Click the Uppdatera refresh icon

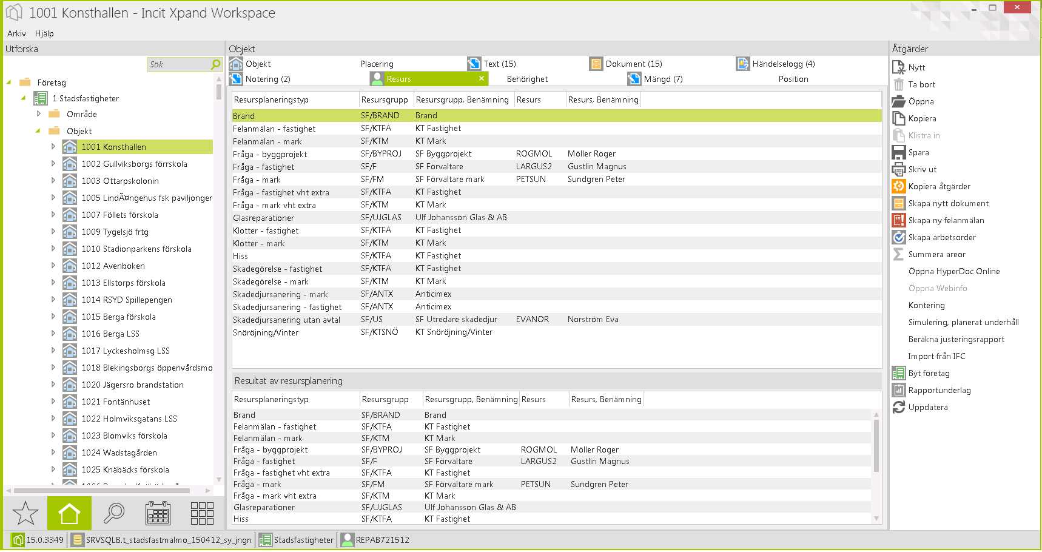point(899,407)
